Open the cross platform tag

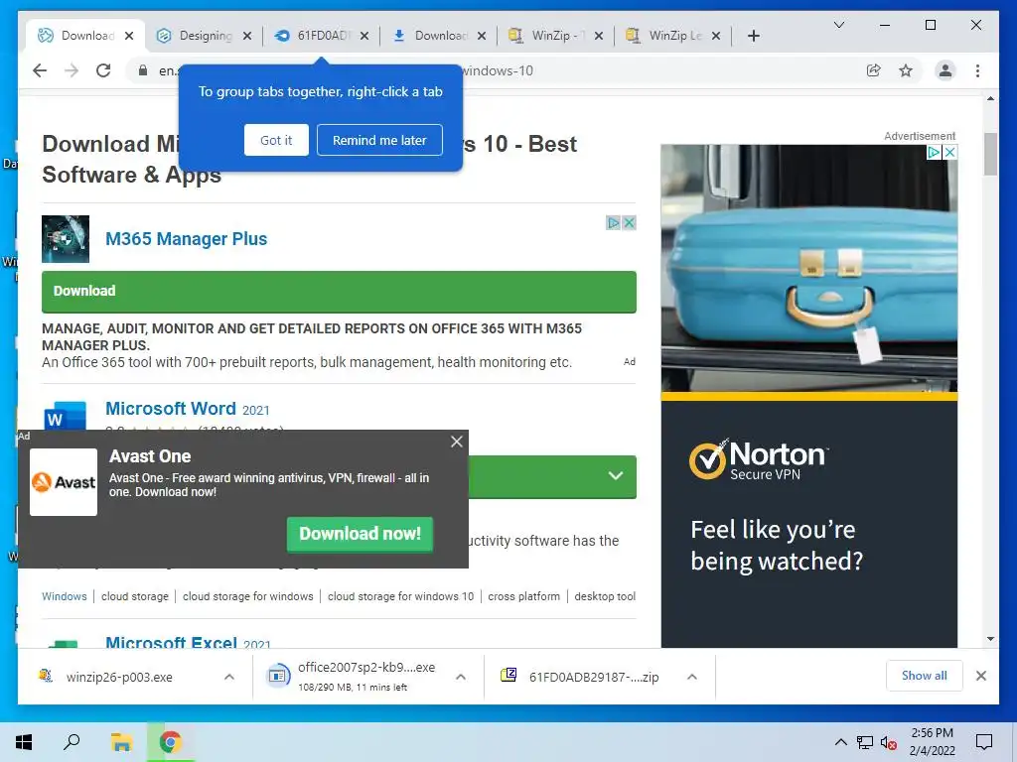coord(524,596)
